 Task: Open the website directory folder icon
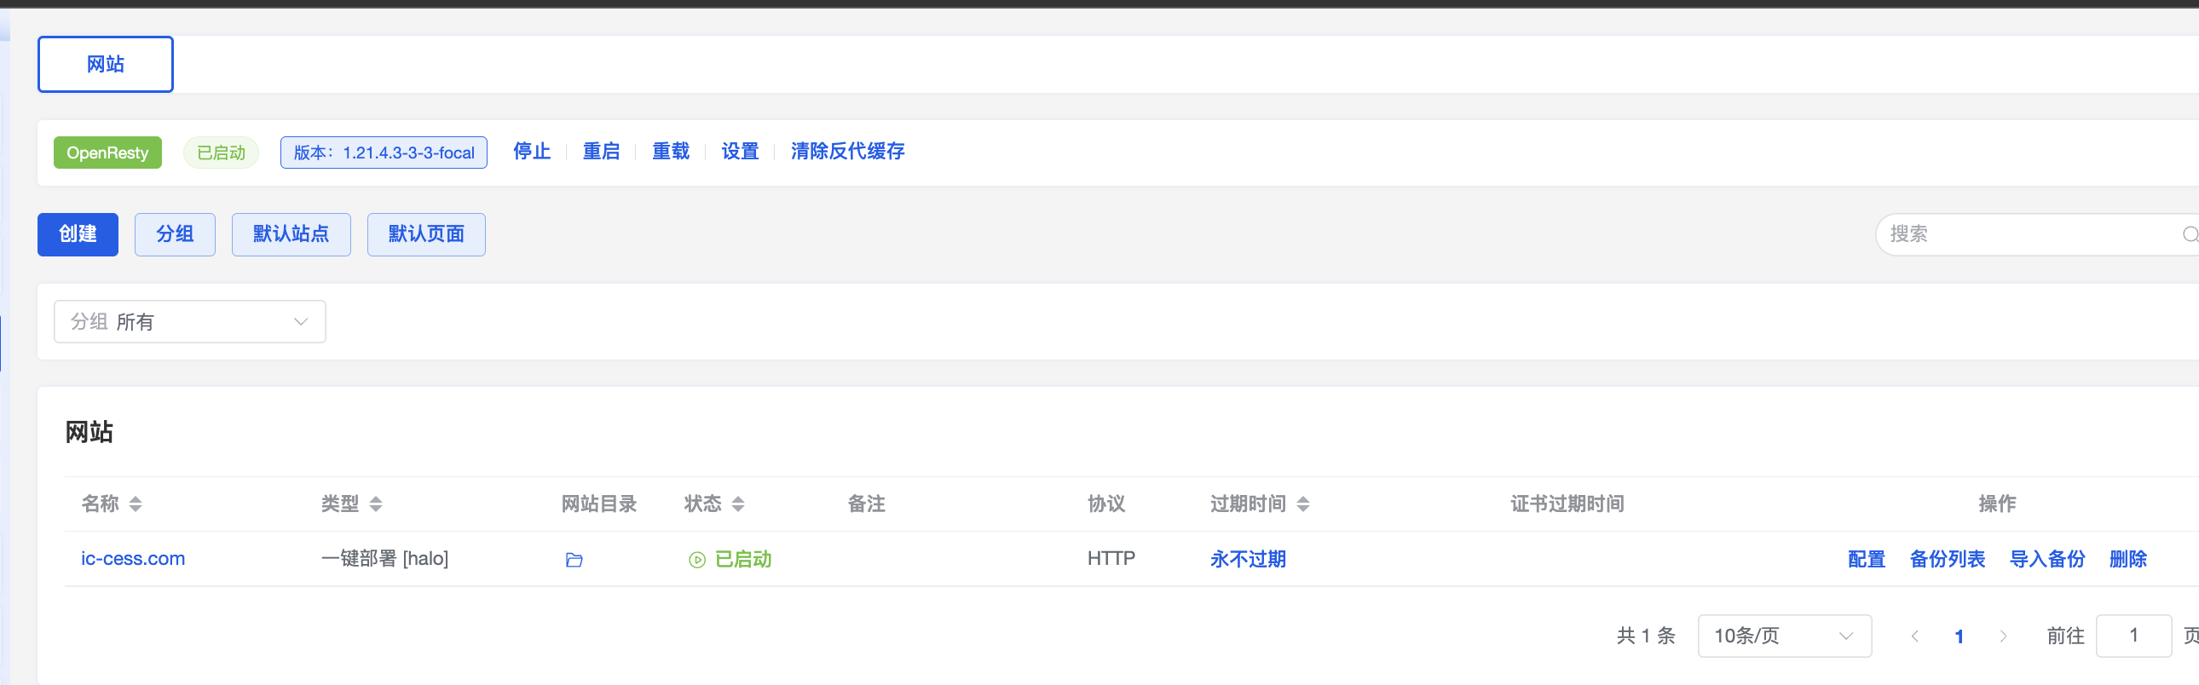pos(574,560)
